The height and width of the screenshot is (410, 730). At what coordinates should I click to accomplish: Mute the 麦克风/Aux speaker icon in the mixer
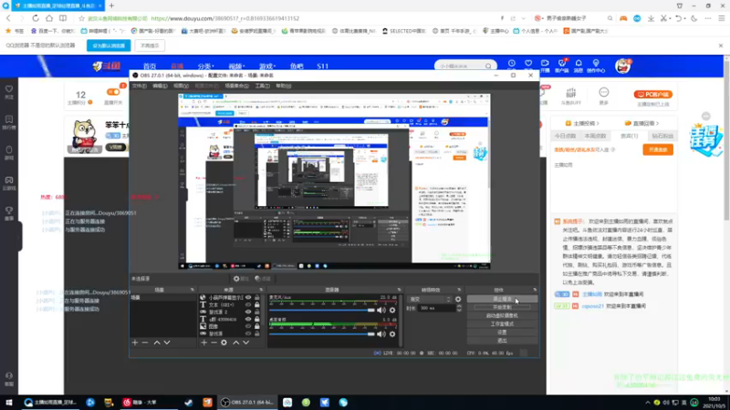[x=381, y=310]
